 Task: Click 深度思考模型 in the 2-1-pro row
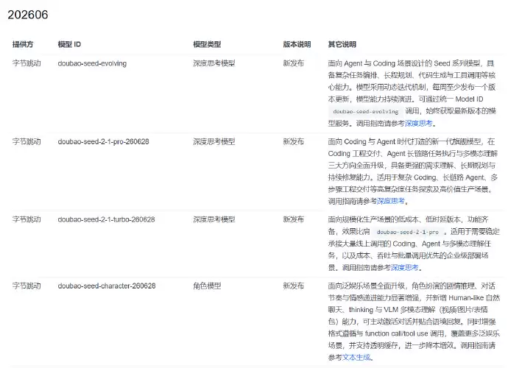click(214, 141)
